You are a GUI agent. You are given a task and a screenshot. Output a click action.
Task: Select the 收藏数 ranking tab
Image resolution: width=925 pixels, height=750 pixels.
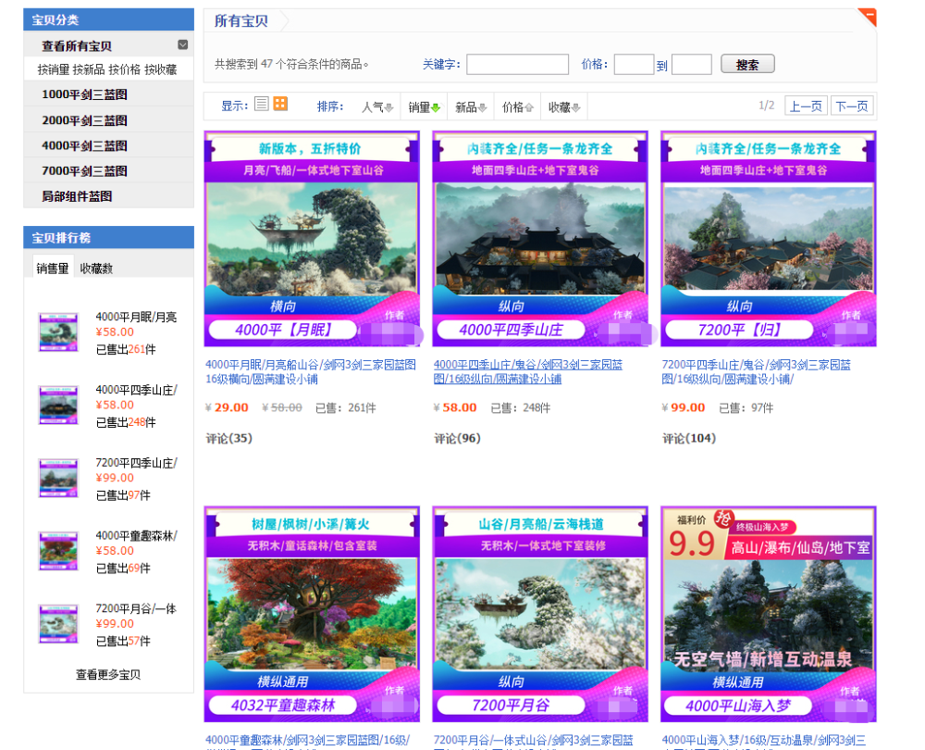[x=96, y=269]
